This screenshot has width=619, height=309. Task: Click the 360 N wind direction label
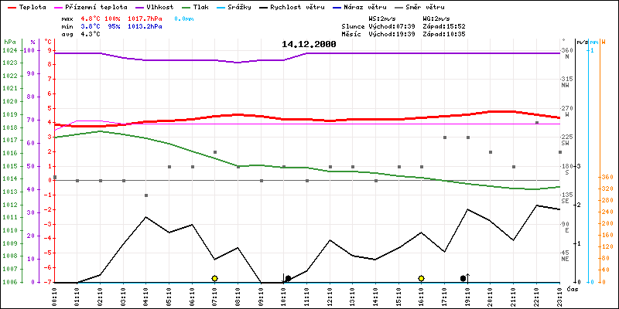(567, 53)
